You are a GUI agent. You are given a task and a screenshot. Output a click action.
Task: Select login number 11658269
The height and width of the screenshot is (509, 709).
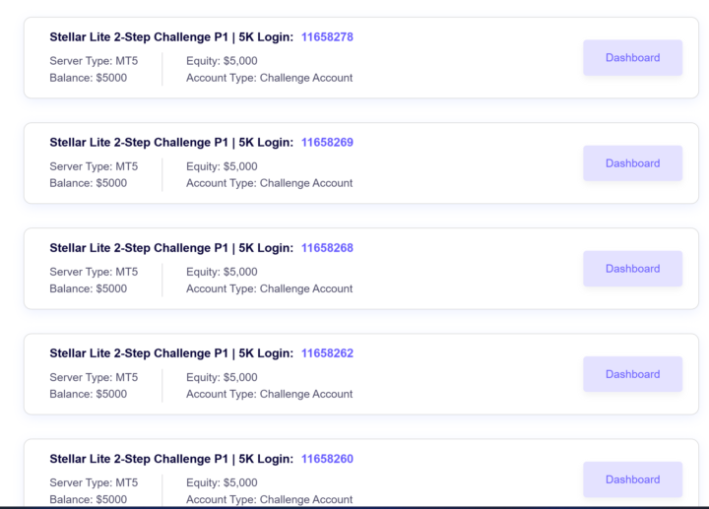[x=327, y=143]
